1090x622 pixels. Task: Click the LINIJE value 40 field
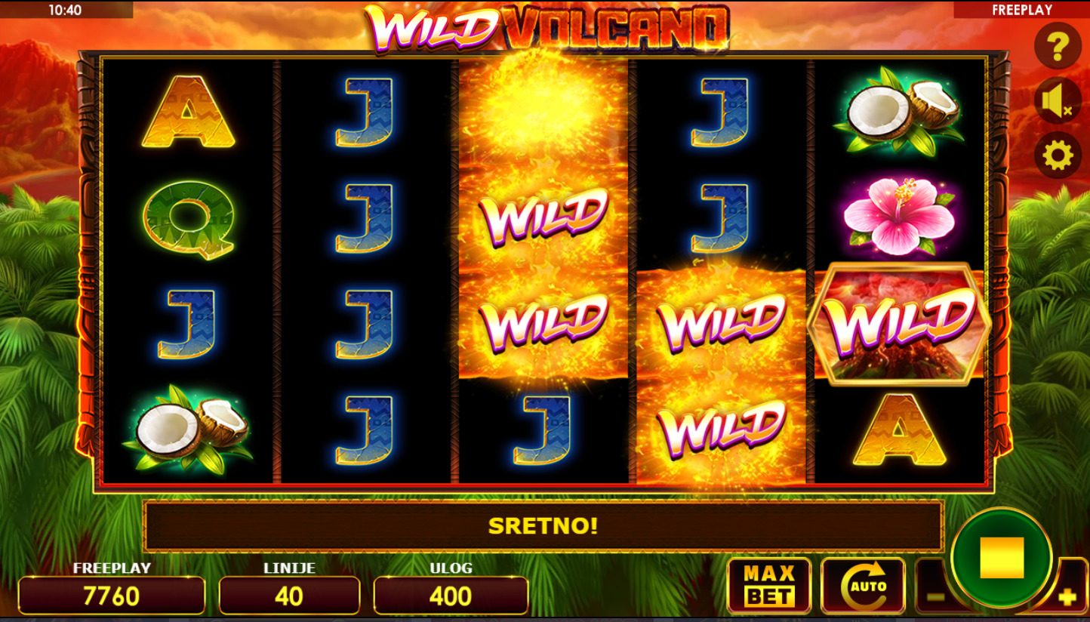pyautogui.click(x=289, y=596)
